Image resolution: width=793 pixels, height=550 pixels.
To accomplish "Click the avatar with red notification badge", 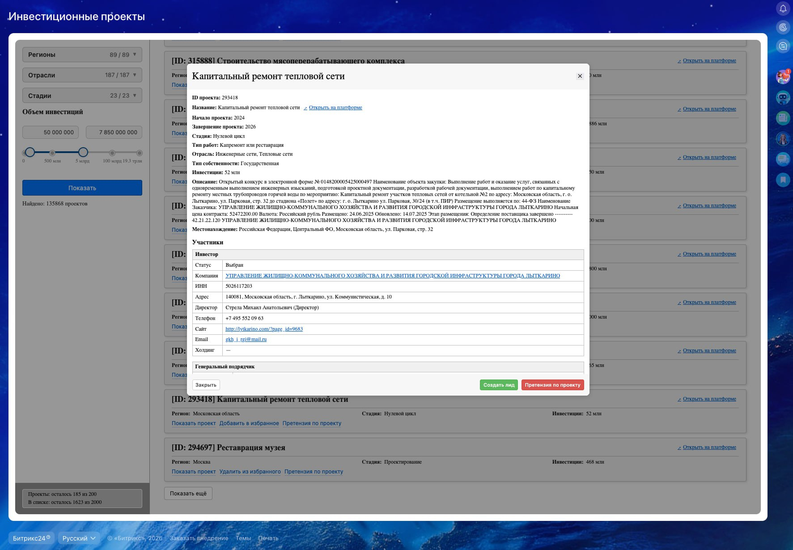I will (783, 77).
